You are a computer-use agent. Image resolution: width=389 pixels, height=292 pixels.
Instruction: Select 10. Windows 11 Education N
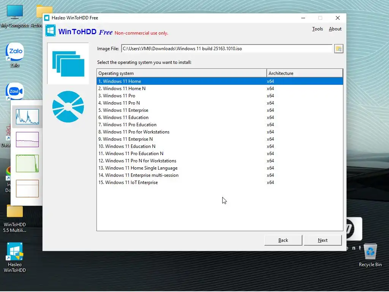tap(220, 146)
